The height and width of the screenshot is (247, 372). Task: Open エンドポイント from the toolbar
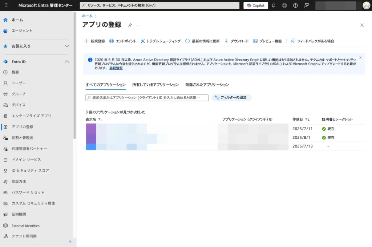pyautogui.click(x=123, y=41)
